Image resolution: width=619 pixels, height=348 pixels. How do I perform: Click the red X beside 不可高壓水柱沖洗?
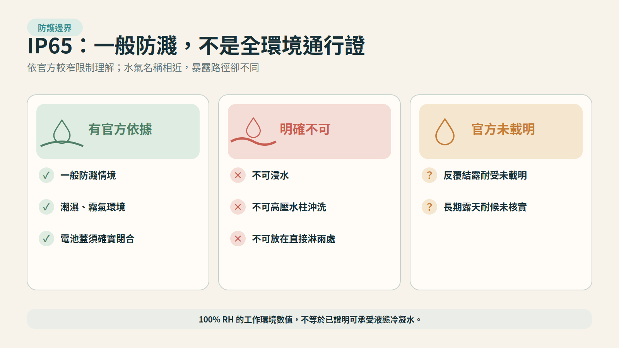click(x=238, y=207)
